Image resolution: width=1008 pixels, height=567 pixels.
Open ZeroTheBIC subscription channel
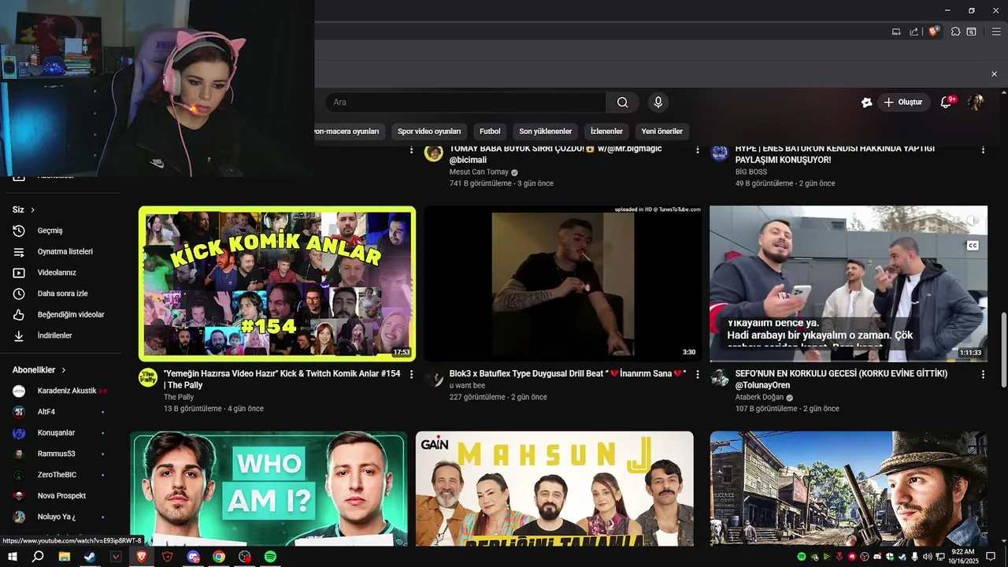pyautogui.click(x=60, y=475)
